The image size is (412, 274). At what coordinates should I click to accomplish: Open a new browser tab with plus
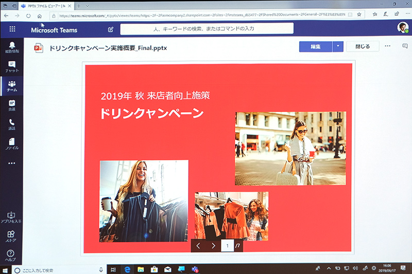point(79,6)
